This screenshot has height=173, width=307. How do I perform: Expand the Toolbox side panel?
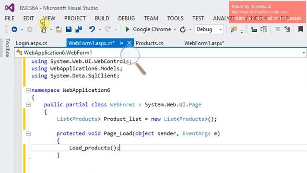coord(7,48)
